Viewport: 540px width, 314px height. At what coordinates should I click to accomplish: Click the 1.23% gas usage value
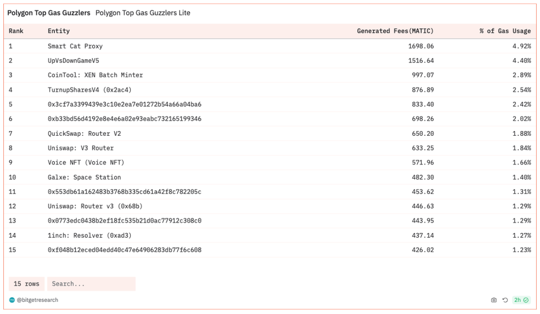point(522,250)
